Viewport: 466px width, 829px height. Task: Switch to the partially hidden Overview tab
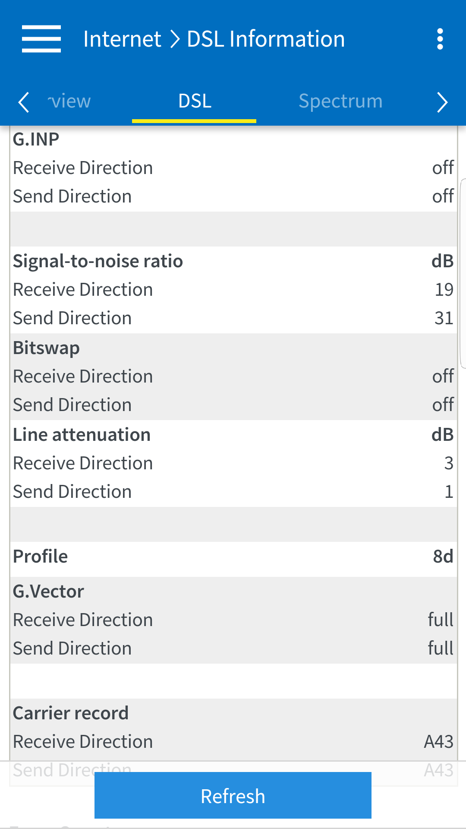(x=69, y=101)
